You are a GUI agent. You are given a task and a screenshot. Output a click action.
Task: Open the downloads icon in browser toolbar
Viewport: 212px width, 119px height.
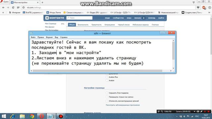[x=210, y=8]
